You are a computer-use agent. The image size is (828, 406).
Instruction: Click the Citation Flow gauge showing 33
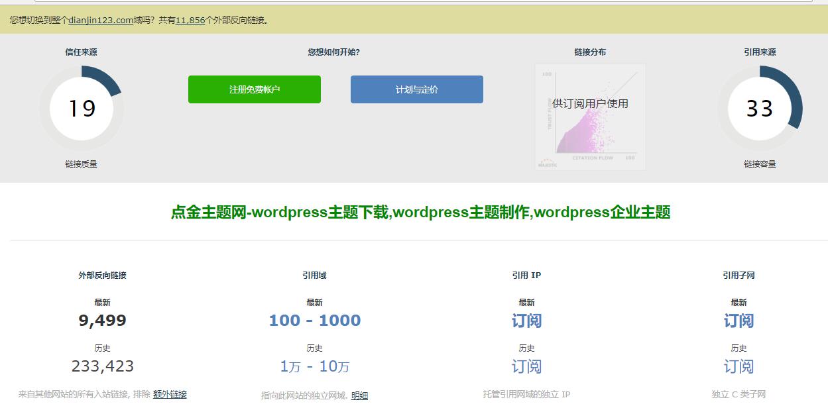pyautogui.click(x=760, y=108)
